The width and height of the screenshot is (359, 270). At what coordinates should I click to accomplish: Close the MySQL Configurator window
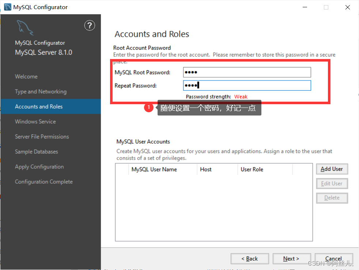(x=348, y=7)
